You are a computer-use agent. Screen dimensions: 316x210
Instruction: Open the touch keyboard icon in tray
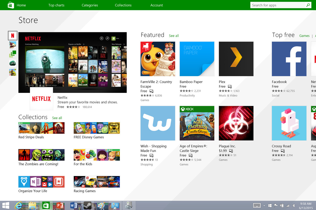click(257, 205)
